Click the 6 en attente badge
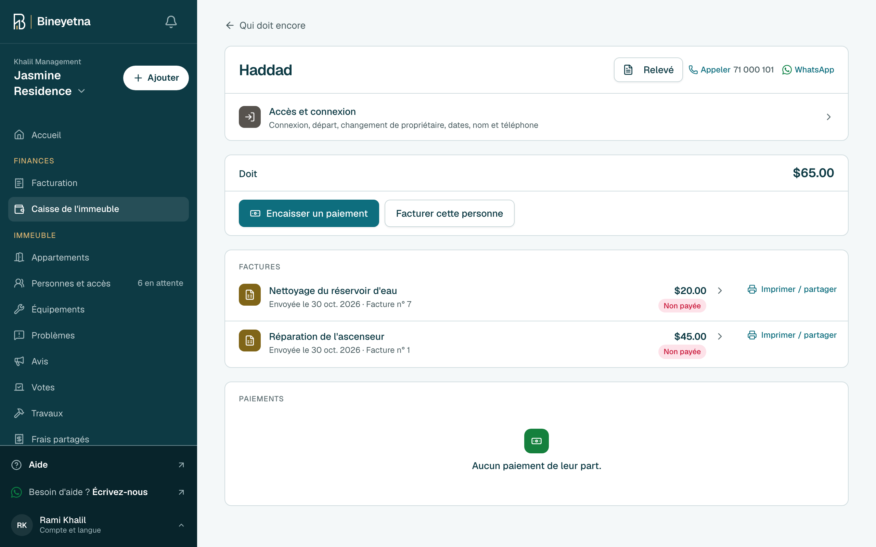876x547 pixels. (160, 283)
